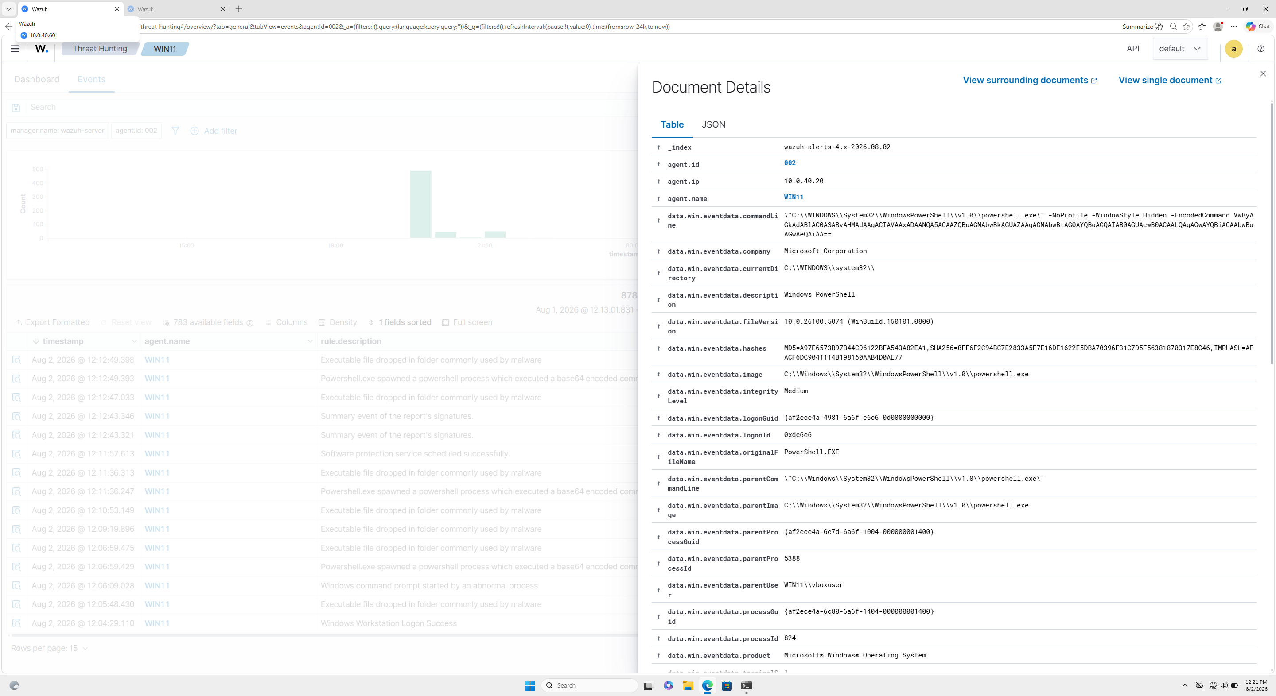Click the manager.name: wazuh-server filter pill
The width and height of the screenshot is (1276, 696).
58,131
